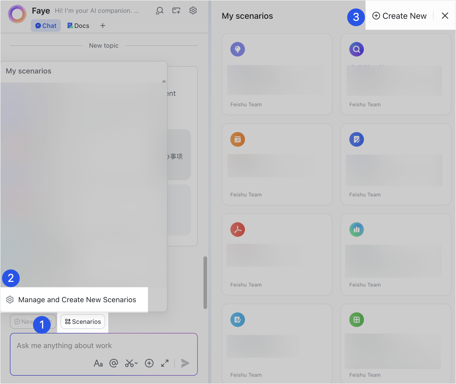Open a new tab with the plus icon
Screen dimensions: 456x384
coord(103,26)
